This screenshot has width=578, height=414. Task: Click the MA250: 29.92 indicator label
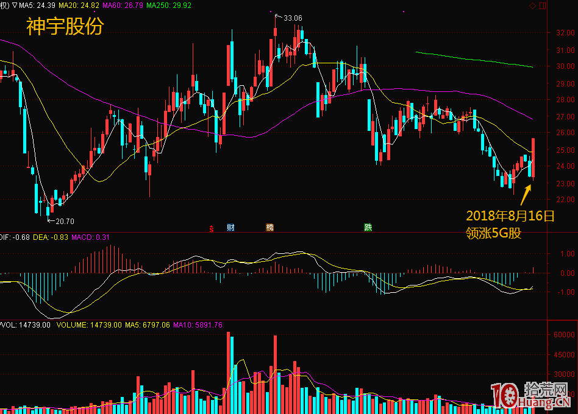169,5
